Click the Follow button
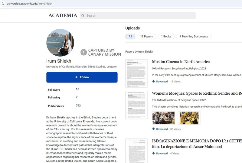 (x=82, y=77)
